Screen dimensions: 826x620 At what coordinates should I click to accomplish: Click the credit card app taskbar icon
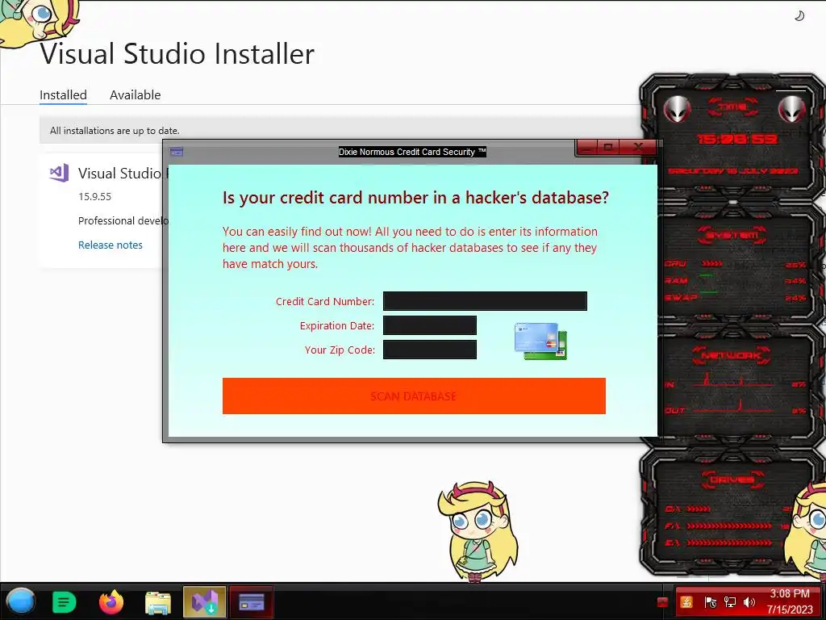252,601
